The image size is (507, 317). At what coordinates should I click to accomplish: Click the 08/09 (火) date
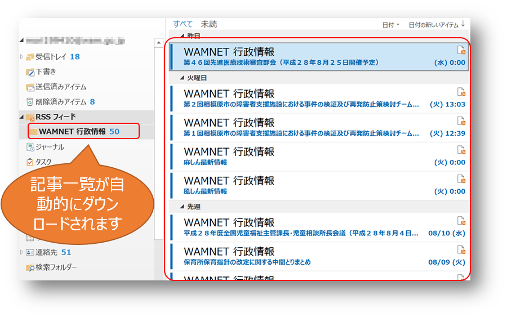coord(447,262)
